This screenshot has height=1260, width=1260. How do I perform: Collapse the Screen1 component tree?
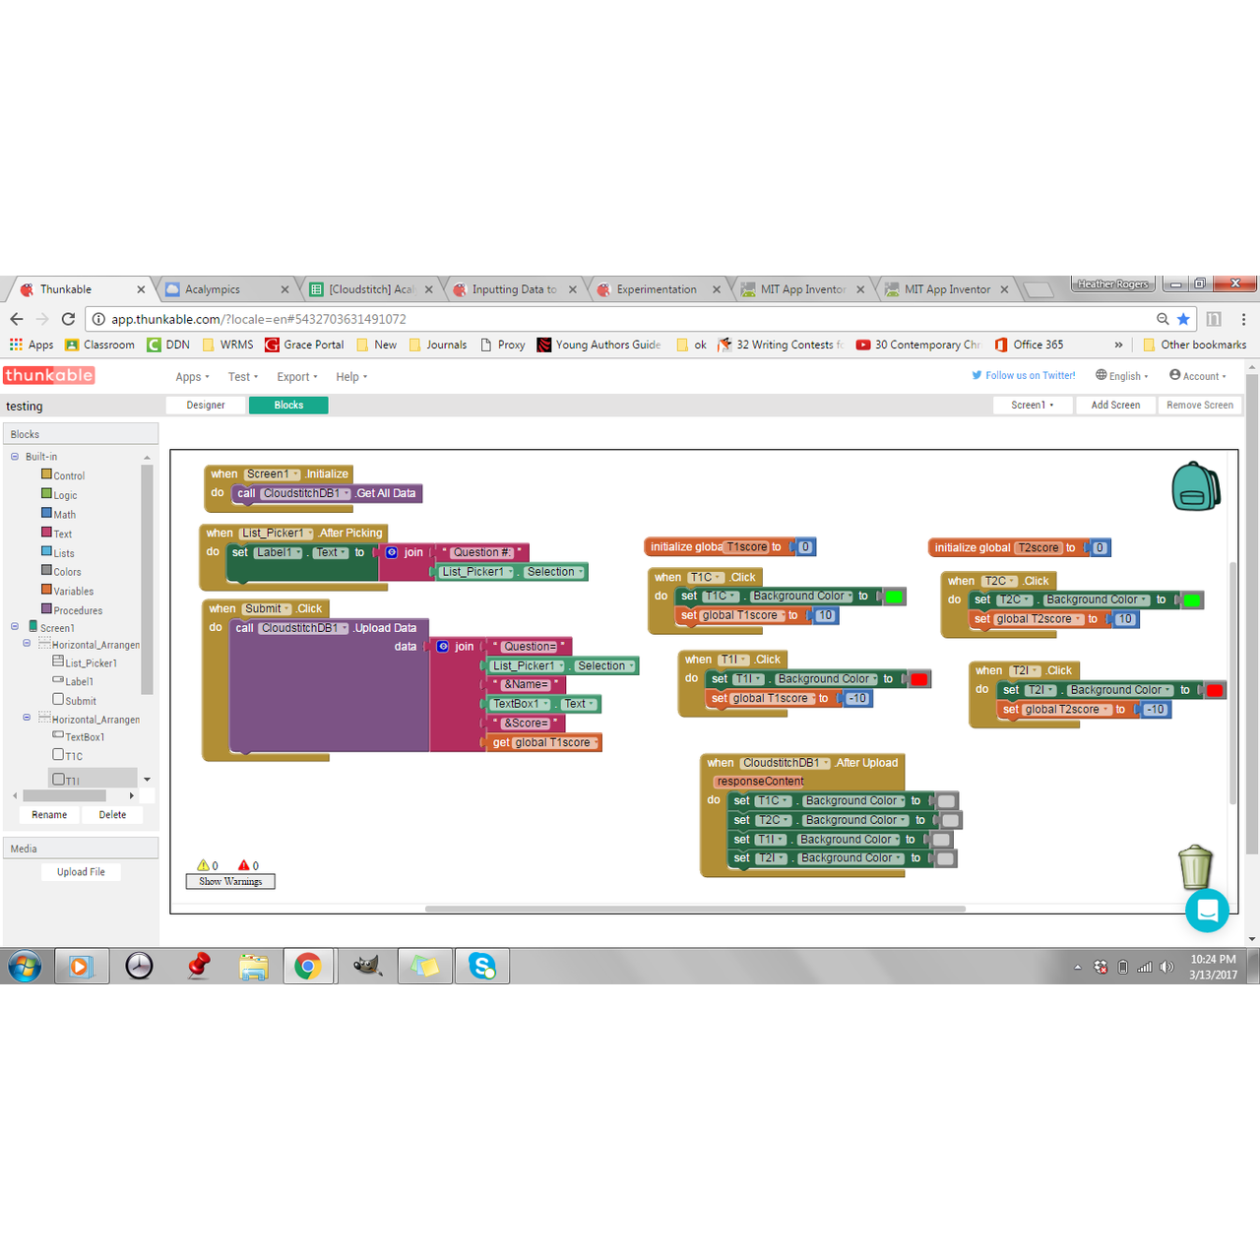pos(15,627)
